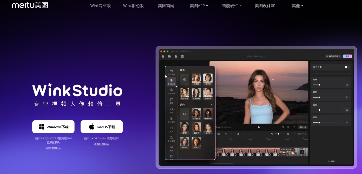Click the grid view icon above timeline
The image size is (362, 174).
tap(219, 134)
